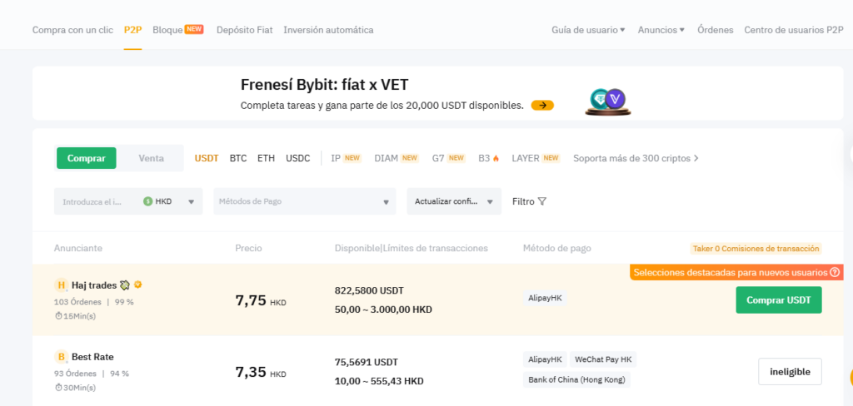Switch to the Venta toggle
Image resolution: width=853 pixels, height=406 pixels.
152,158
